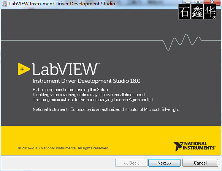Click the Microsoft Silverlight distributor notice
The height and width of the screenshot is (171, 222).
[106, 109]
